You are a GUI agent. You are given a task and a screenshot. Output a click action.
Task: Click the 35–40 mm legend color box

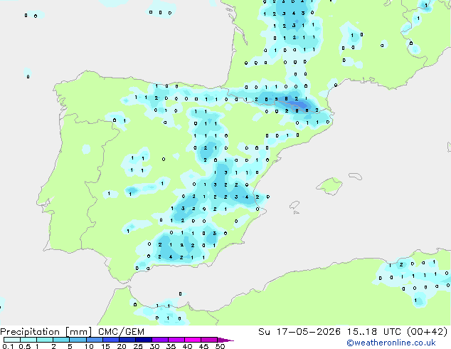tap(176, 340)
